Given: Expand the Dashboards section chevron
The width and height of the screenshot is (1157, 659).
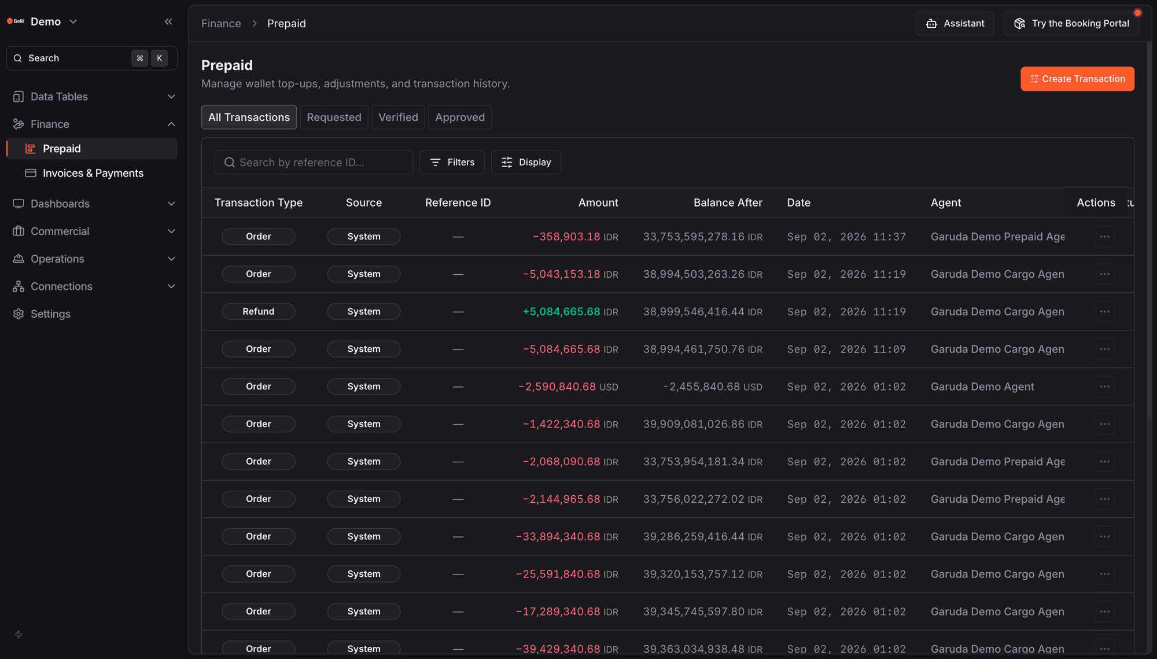Looking at the screenshot, I should pos(171,204).
